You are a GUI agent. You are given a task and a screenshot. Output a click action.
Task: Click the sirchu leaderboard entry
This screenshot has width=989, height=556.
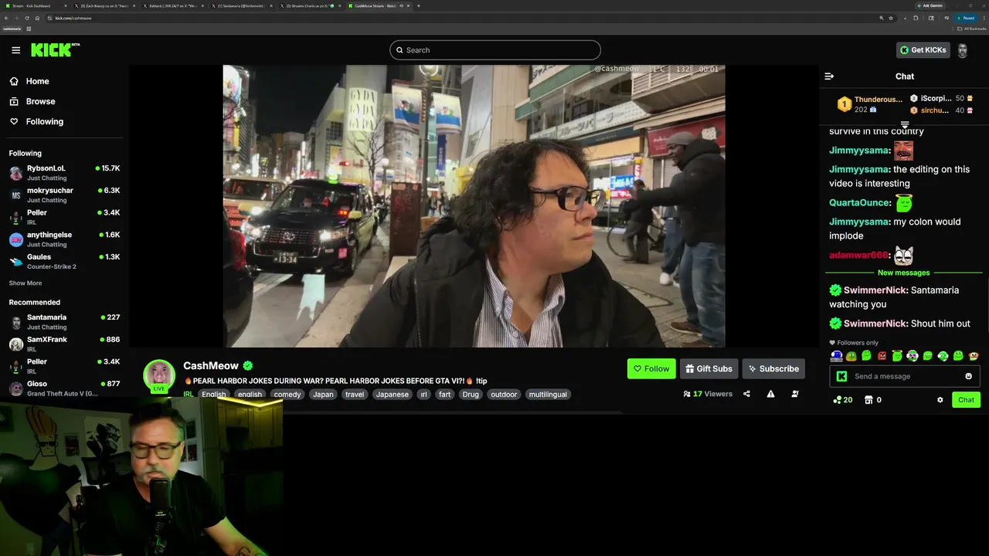point(941,110)
